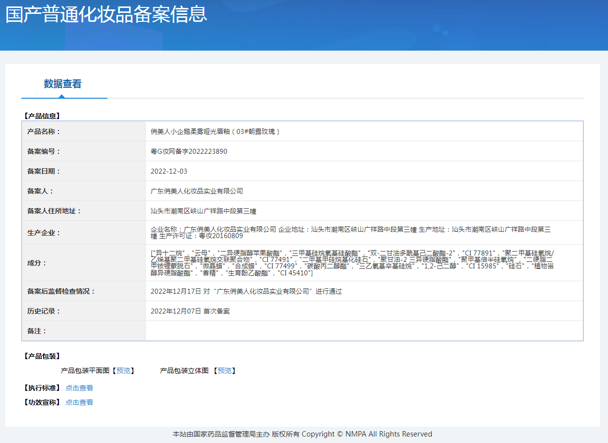Click the 成分 ingredient list text

tap(352, 263)
